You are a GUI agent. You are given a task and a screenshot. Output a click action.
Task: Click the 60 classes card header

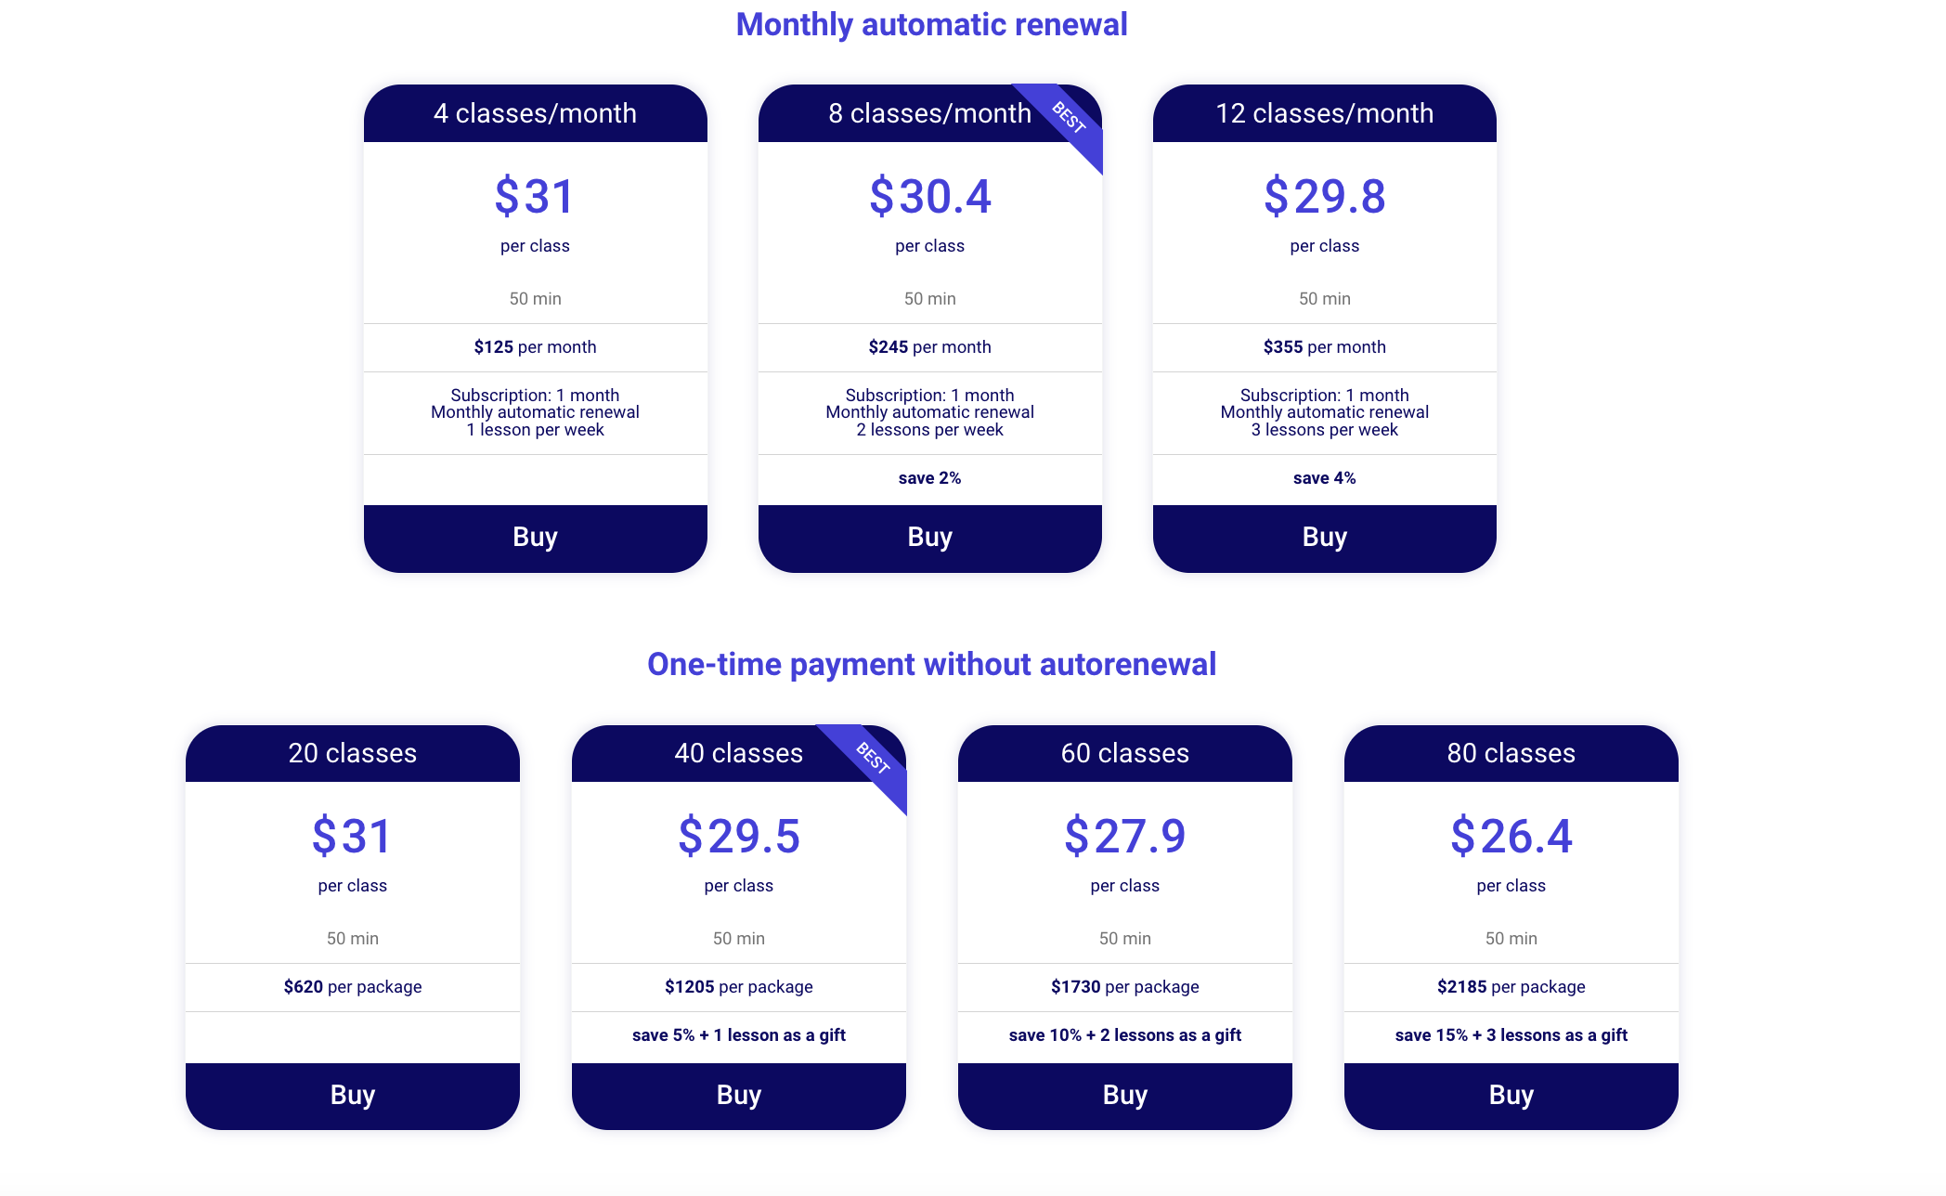(x=1124, y=753)
